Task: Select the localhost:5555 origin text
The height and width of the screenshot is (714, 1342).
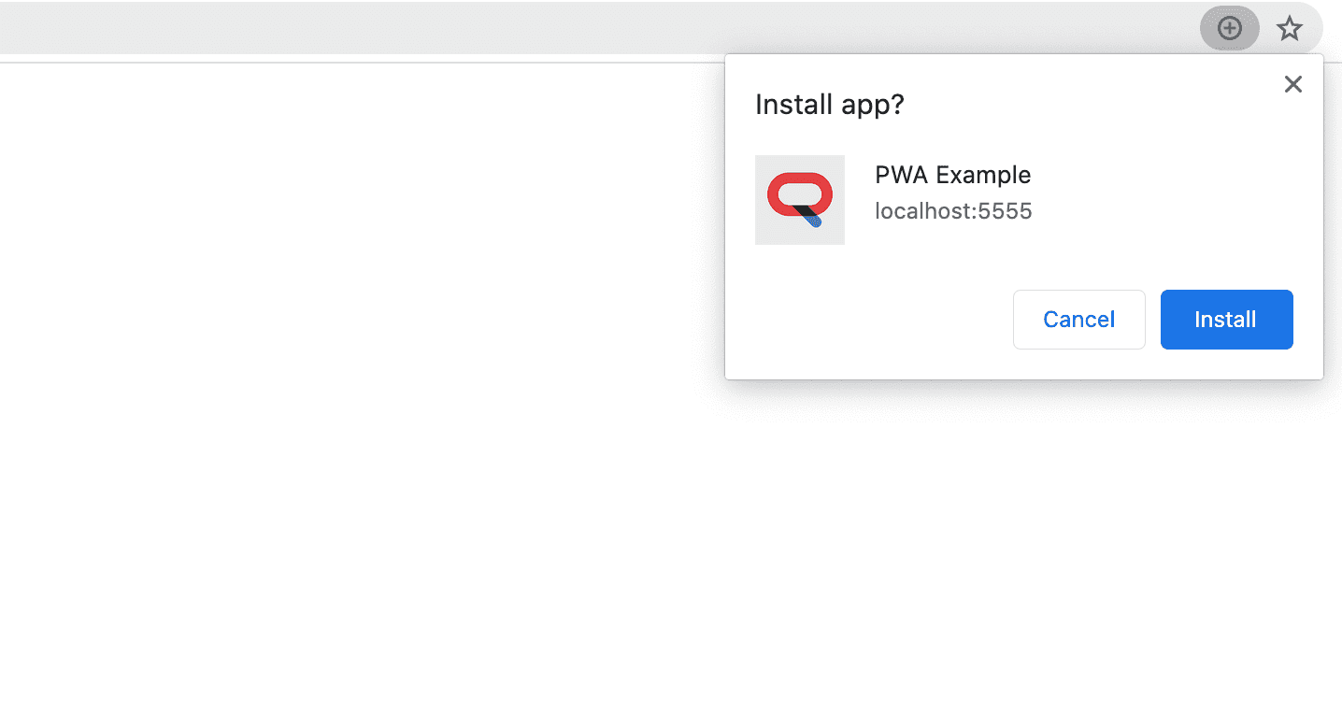Action: click(x=952, y=211)
